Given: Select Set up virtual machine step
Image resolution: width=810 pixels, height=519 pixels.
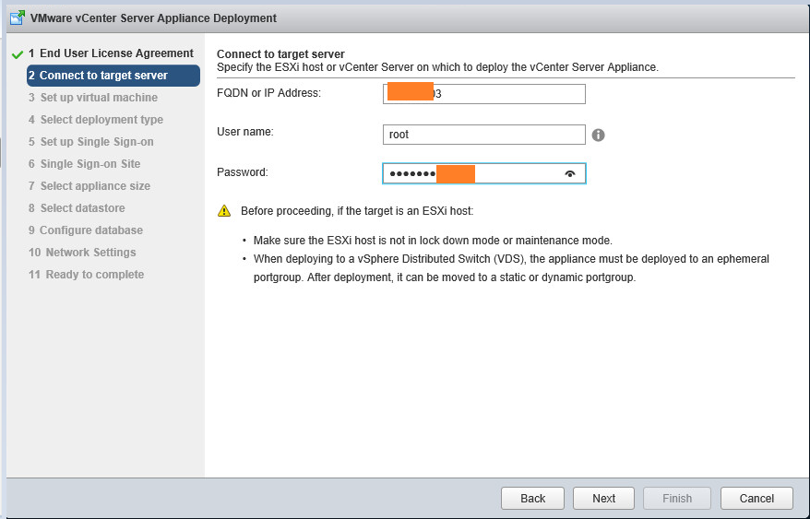Looking at the screenshot, I should coord(93,98).
